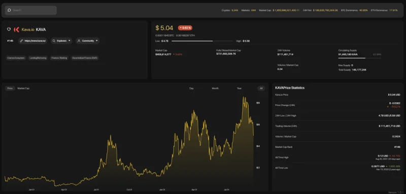Click the Total Supply 145,177,244 text
The image size is (406, 194).
pos(352,70)
